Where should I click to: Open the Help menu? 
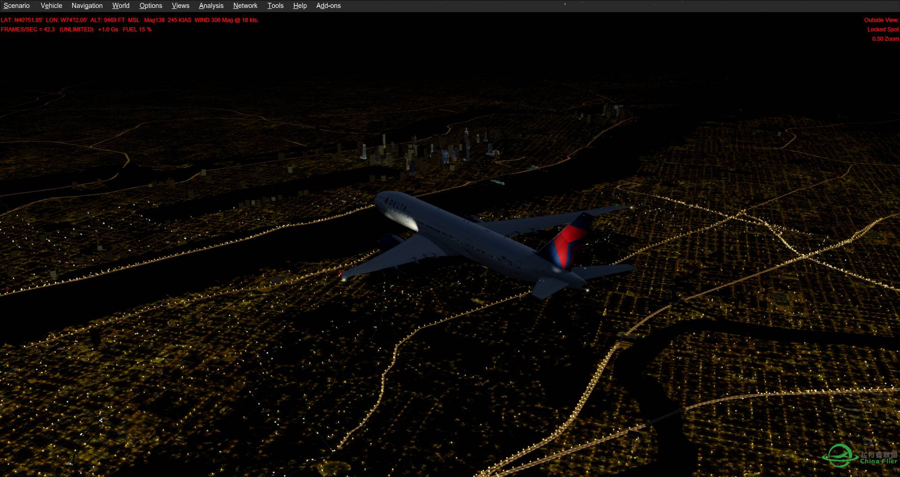coord(300,6)
